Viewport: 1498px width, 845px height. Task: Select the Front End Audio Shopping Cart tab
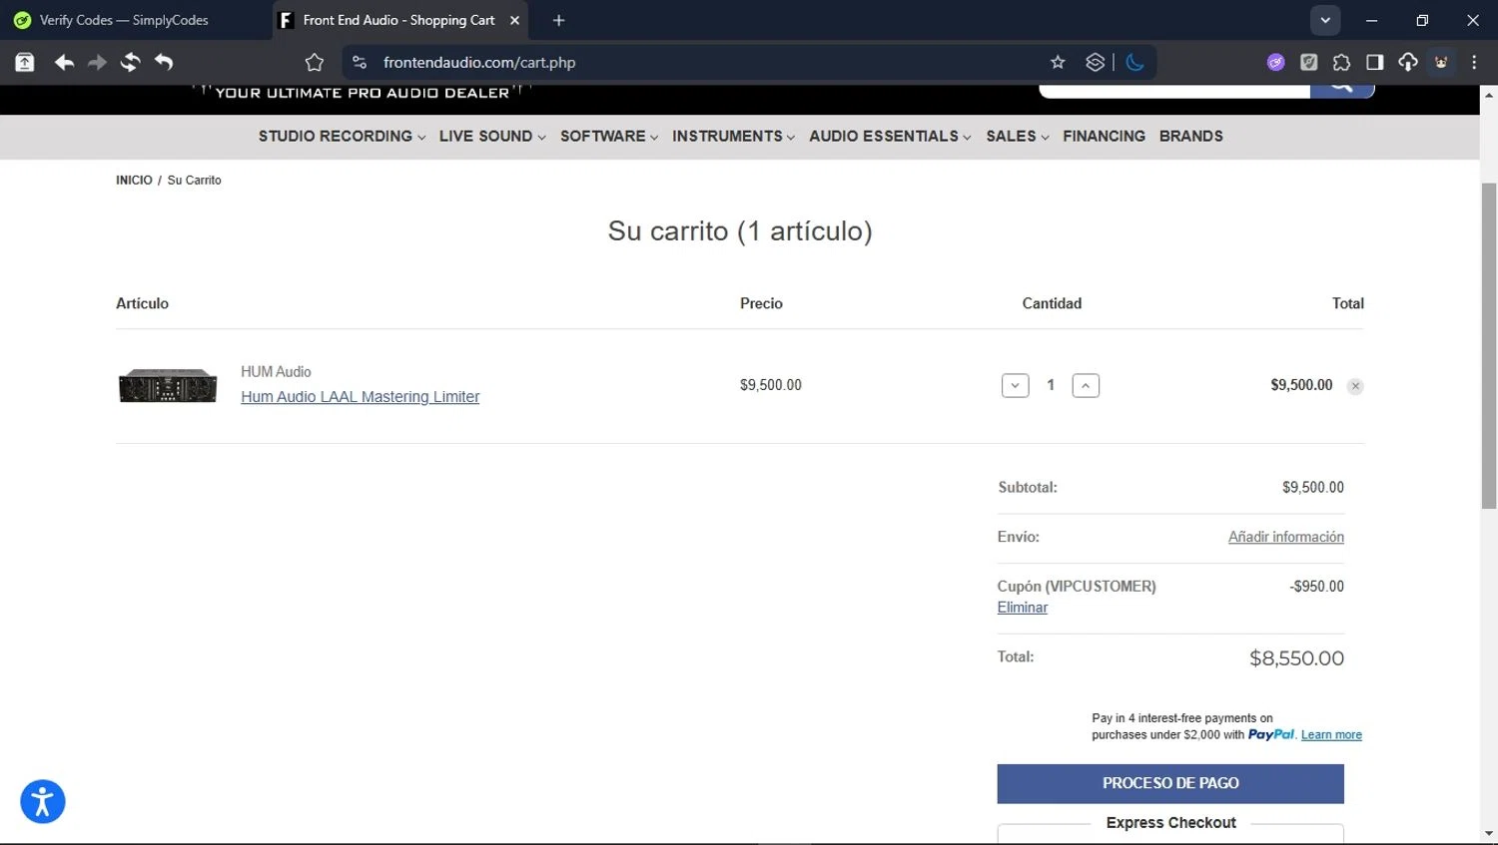[399, 20]
